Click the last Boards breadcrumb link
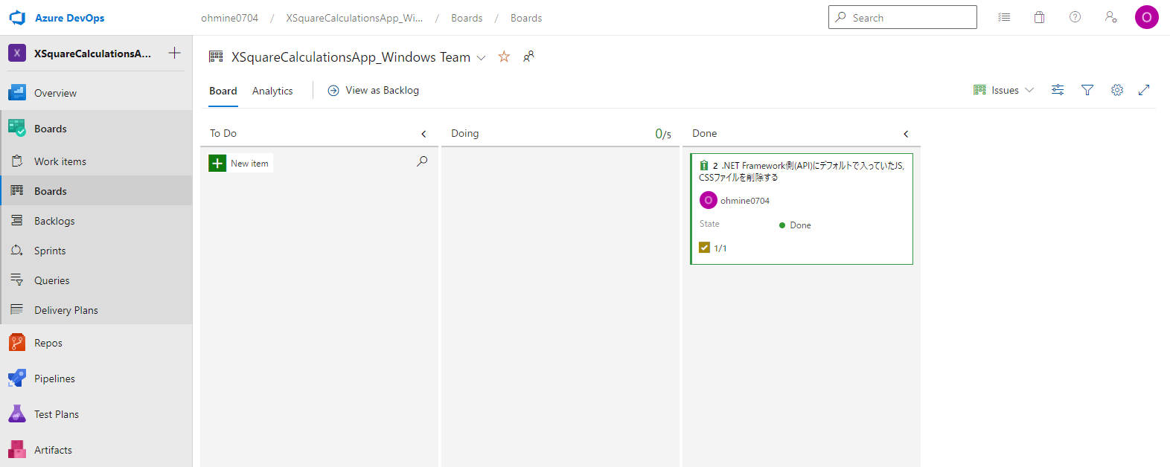The width and height of the screenshot is (1170, 467). coord(526,18)
